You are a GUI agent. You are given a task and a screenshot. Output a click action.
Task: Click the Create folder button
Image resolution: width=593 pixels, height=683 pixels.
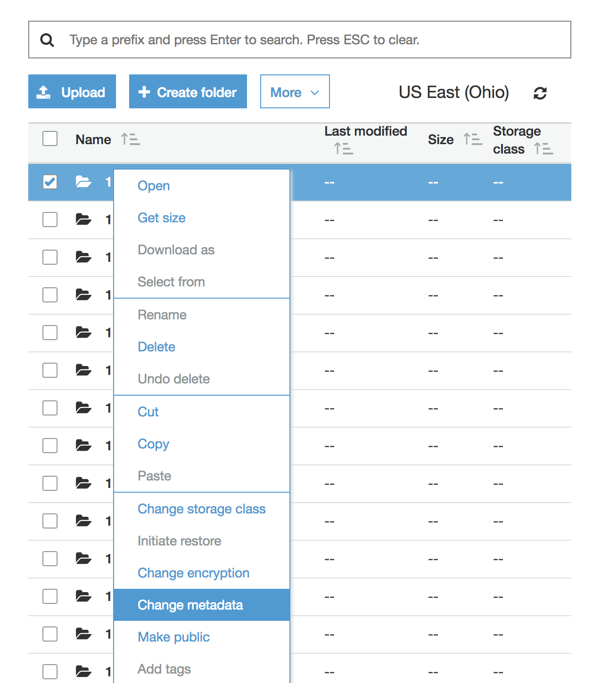(x=188, y=92)
